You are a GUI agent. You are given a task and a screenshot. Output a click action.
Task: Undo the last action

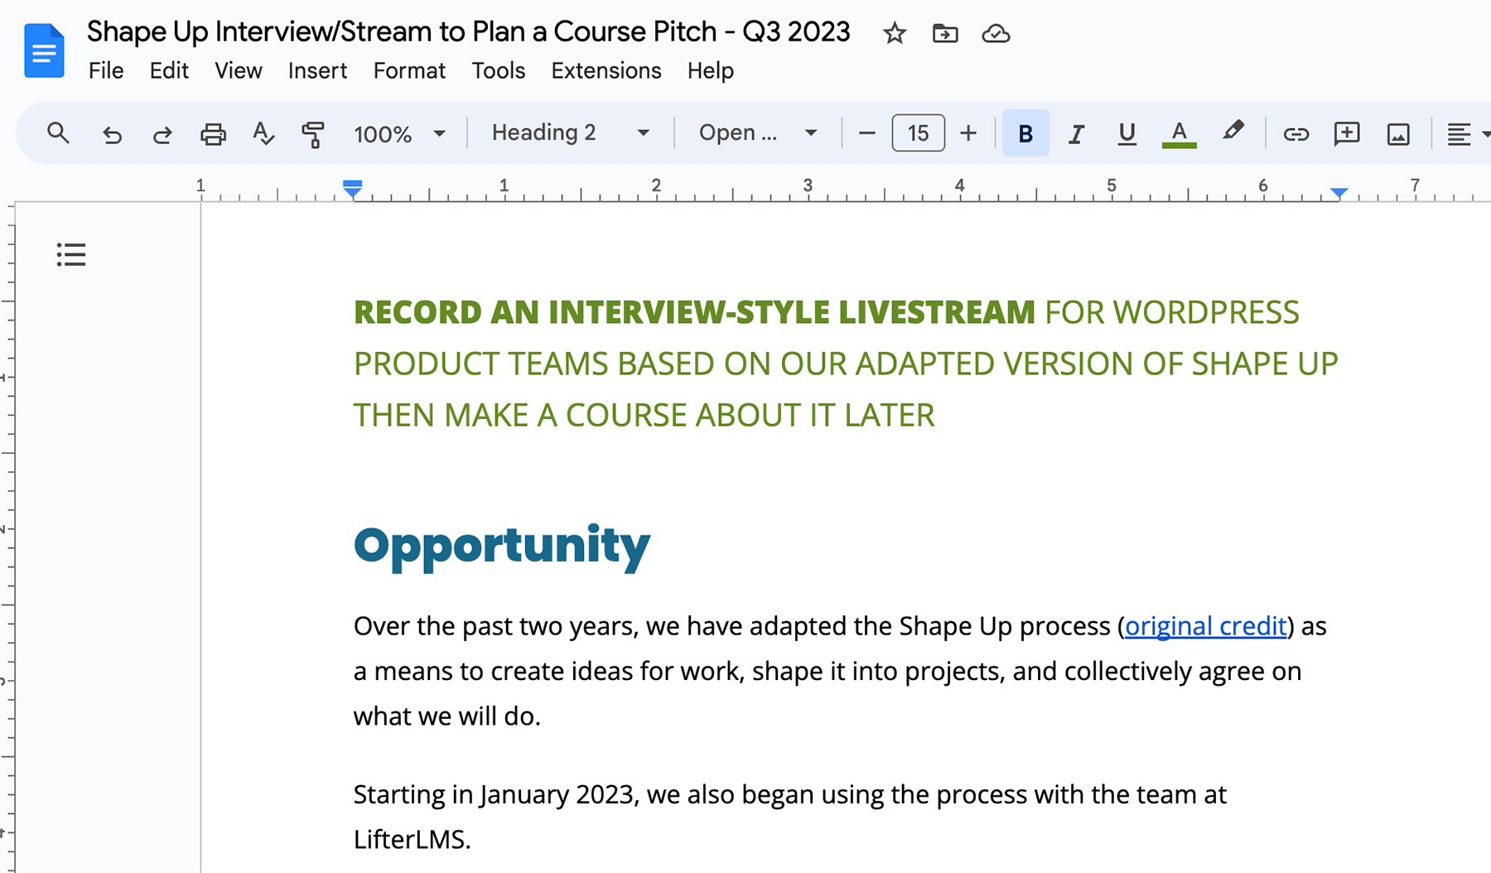click(x=111, y=133)
